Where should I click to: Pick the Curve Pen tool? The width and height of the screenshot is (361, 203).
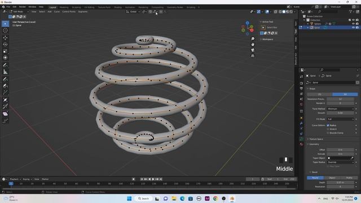5,86
